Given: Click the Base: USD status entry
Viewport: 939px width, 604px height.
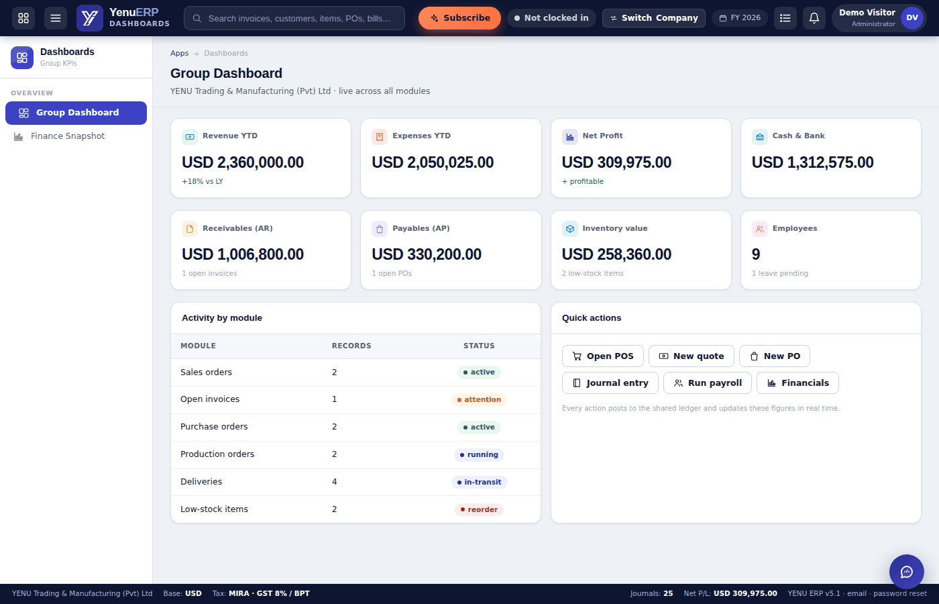Looking at the screenshot, I should coord(182,594).
